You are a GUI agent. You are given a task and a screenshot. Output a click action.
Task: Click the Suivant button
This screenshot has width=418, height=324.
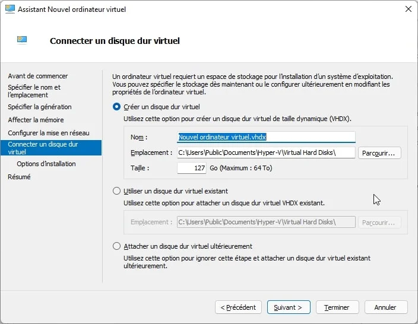tap(289, 307)
